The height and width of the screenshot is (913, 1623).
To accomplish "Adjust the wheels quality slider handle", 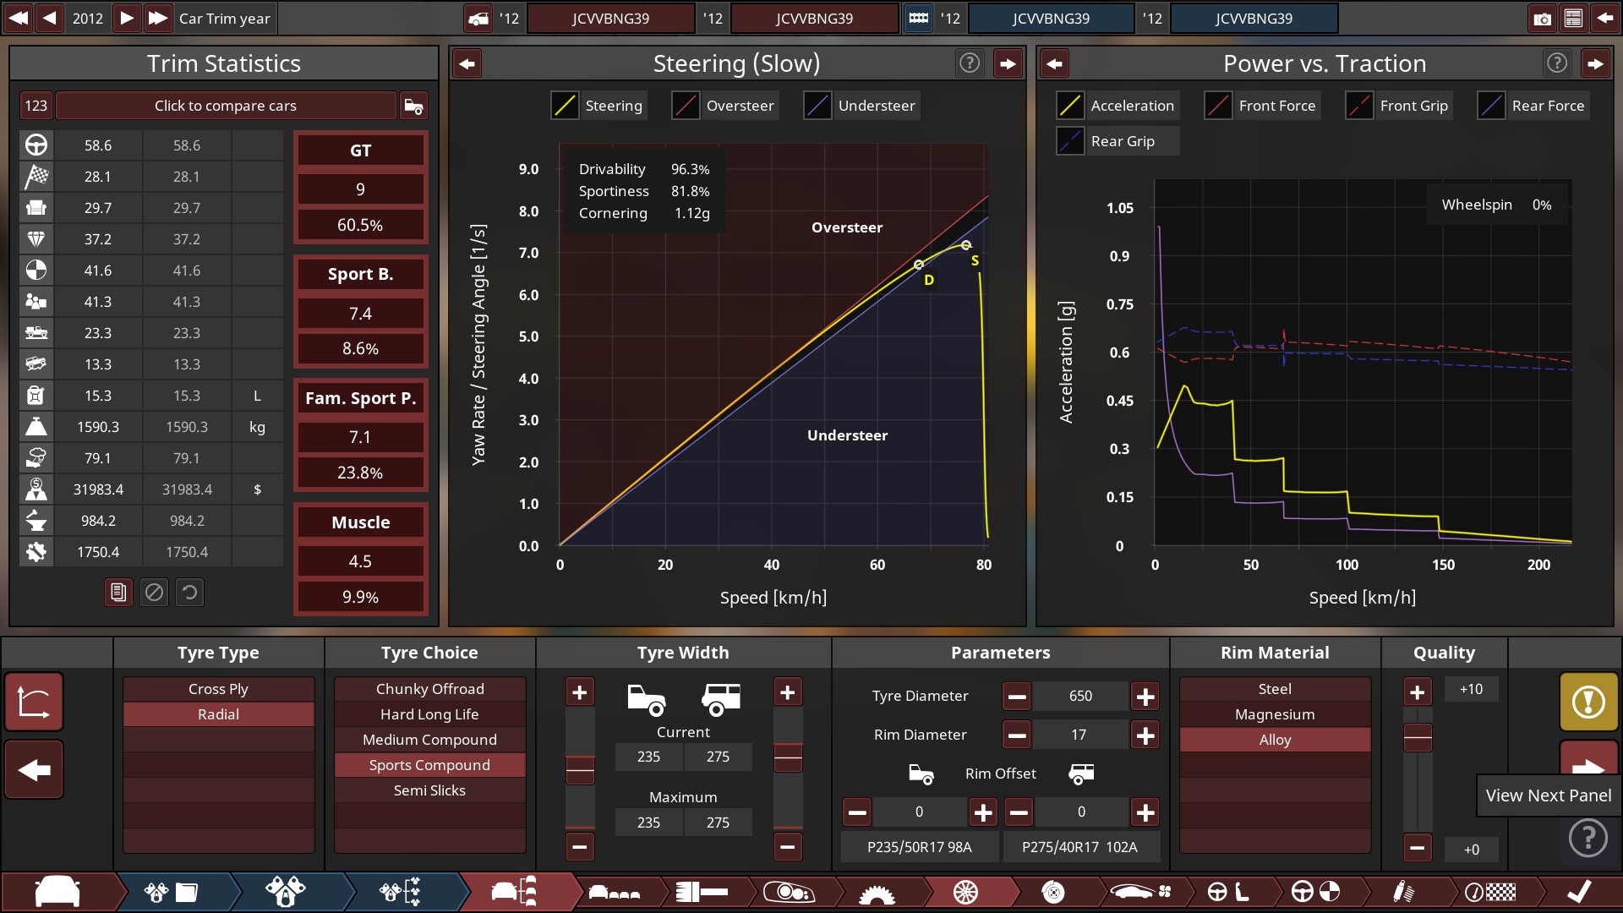I will tap(1418, 738).
